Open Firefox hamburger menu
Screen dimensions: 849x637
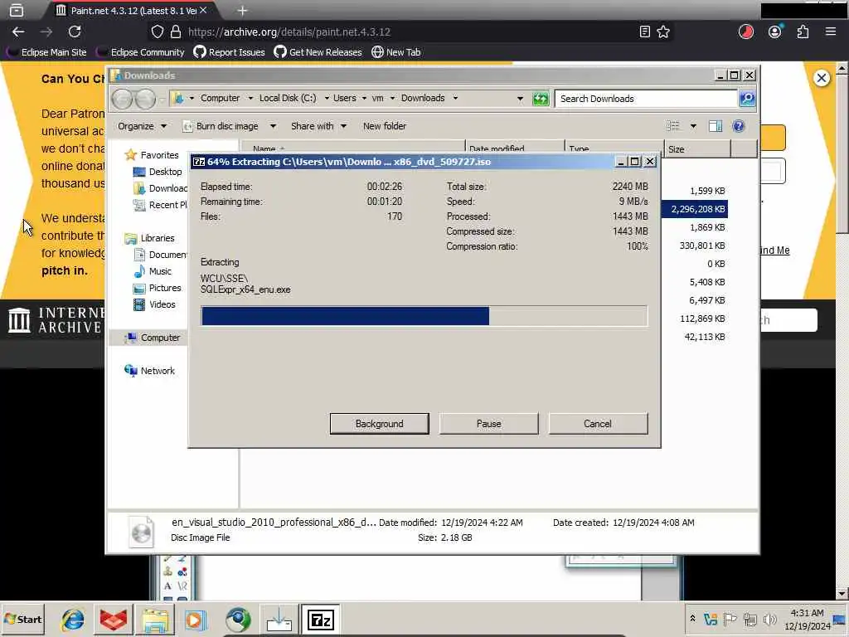click(831, 32)
